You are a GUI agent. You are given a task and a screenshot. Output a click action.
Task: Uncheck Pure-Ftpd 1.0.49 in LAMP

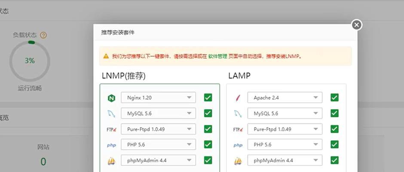334,129
